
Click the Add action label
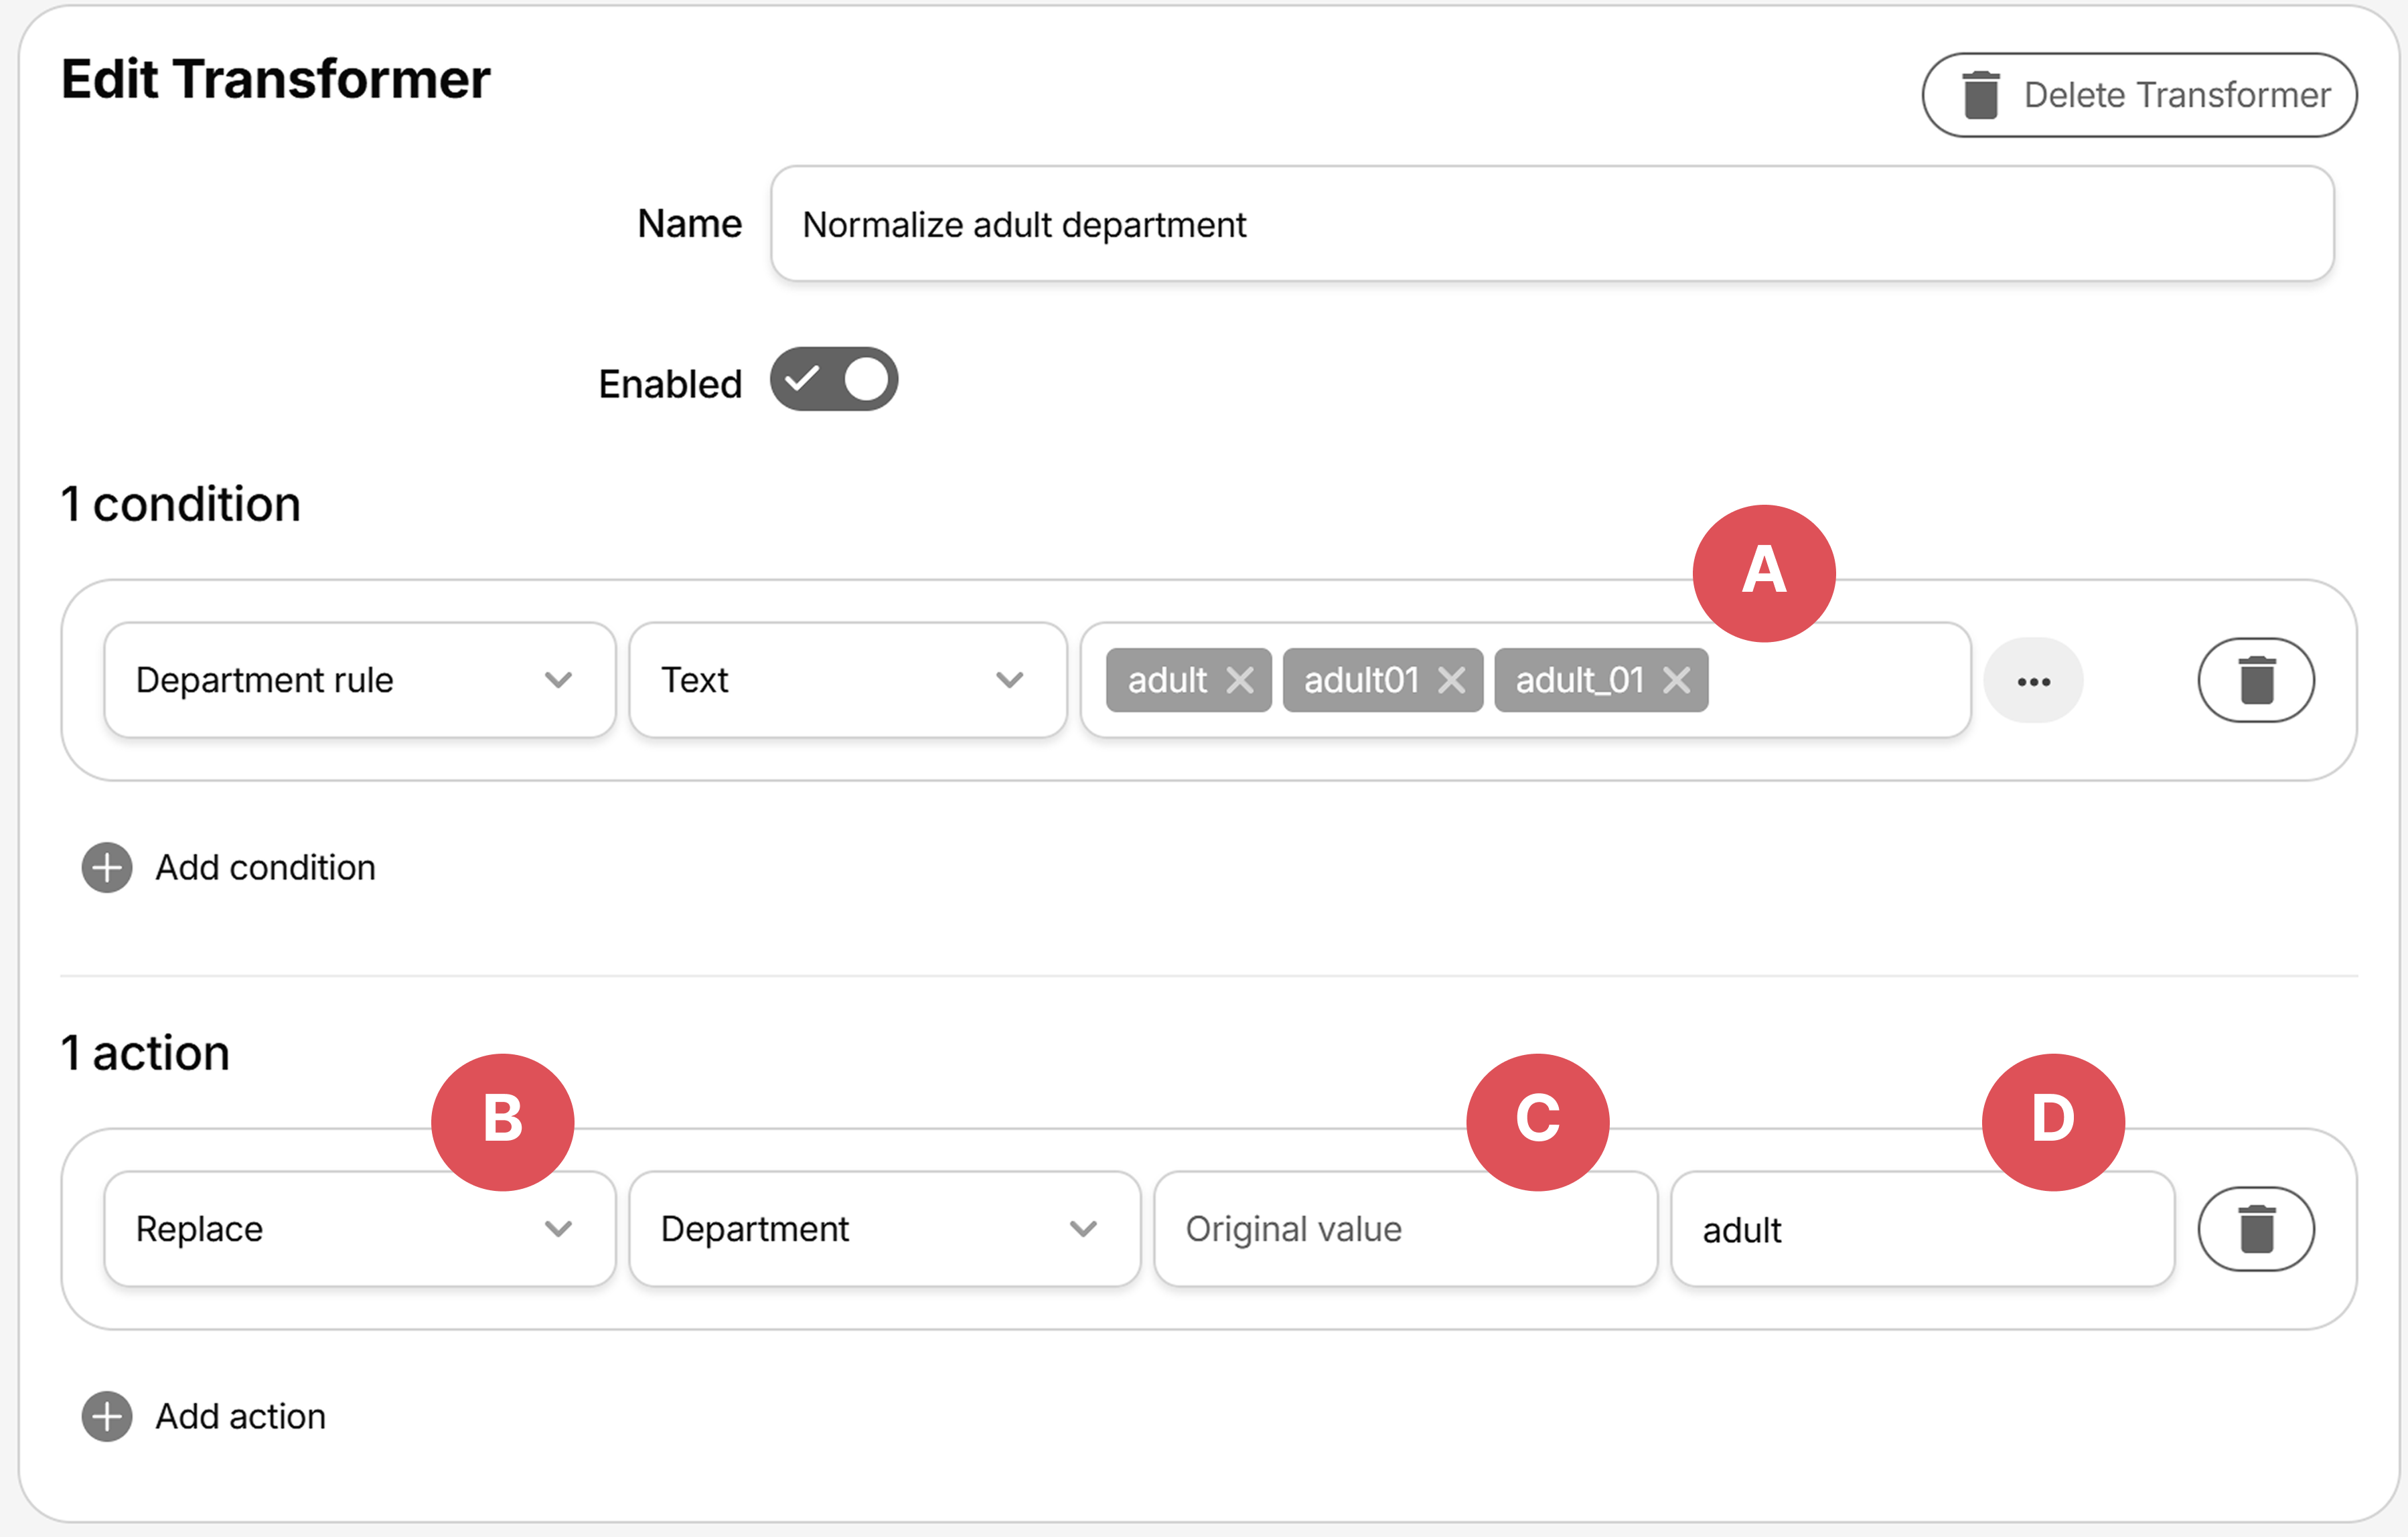point(240,1417)
